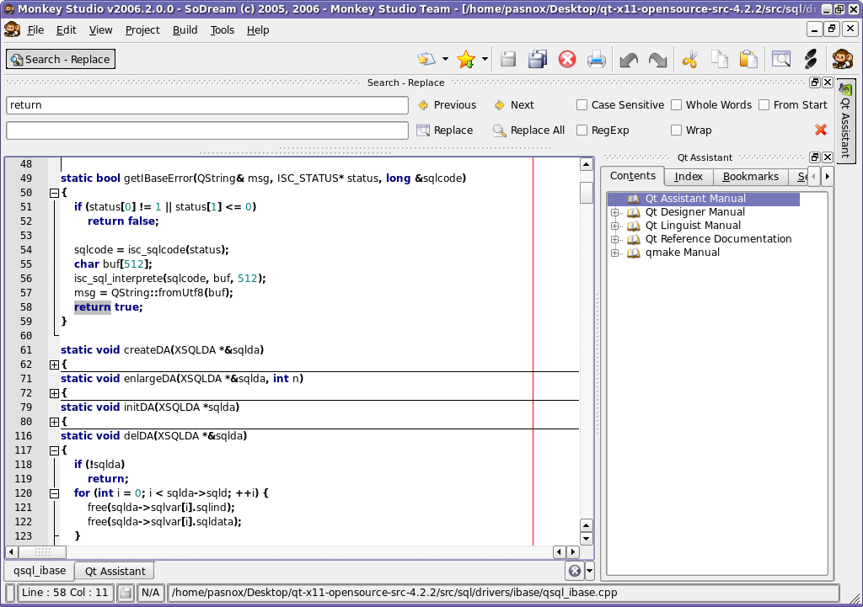Enable the Wrap checkbox
The width and height of the screenshot is (863, 607).
pyautogui.click(x=677, y=130)
